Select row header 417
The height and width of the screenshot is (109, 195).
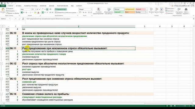tap(7, 69)
